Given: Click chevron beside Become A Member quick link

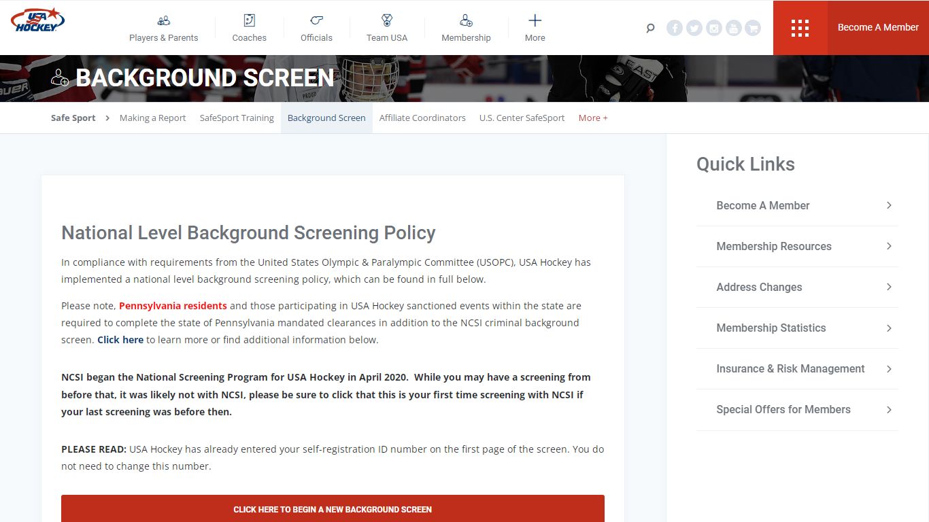Looking at the screenshot, I should (x=889, y=205).
